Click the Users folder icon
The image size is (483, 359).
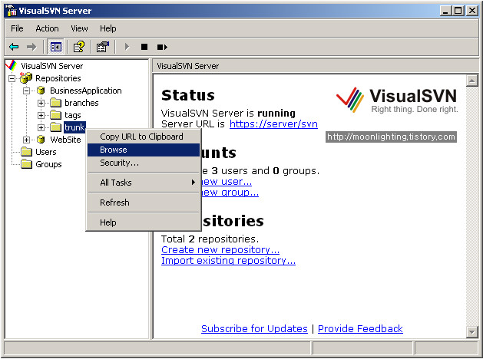[26, 152]
